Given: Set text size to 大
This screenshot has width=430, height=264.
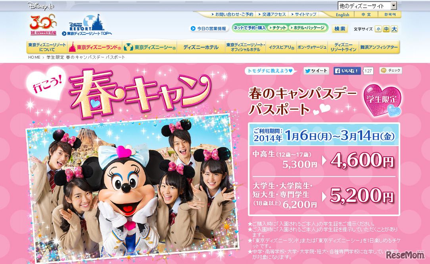Looking at the screenshot, I should pos(394,29).
